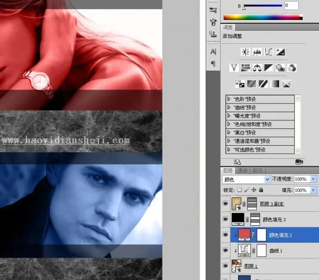319x280 pixels.
Task: Expand the "曝光度"预设 presets group
Action: 229,116
